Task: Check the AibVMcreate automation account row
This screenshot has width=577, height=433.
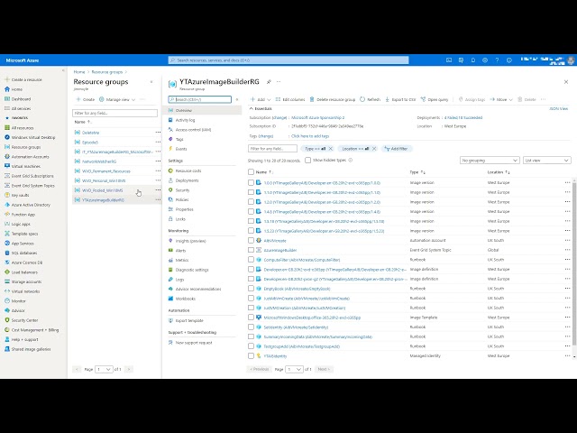Action: pos(251,241)
